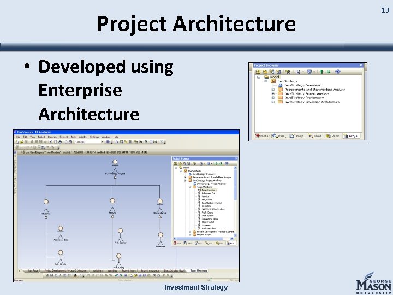Open the Project menu in EA window
This screenshot has width=393, height=295.
pyautogui.click(x=41, y=137)
